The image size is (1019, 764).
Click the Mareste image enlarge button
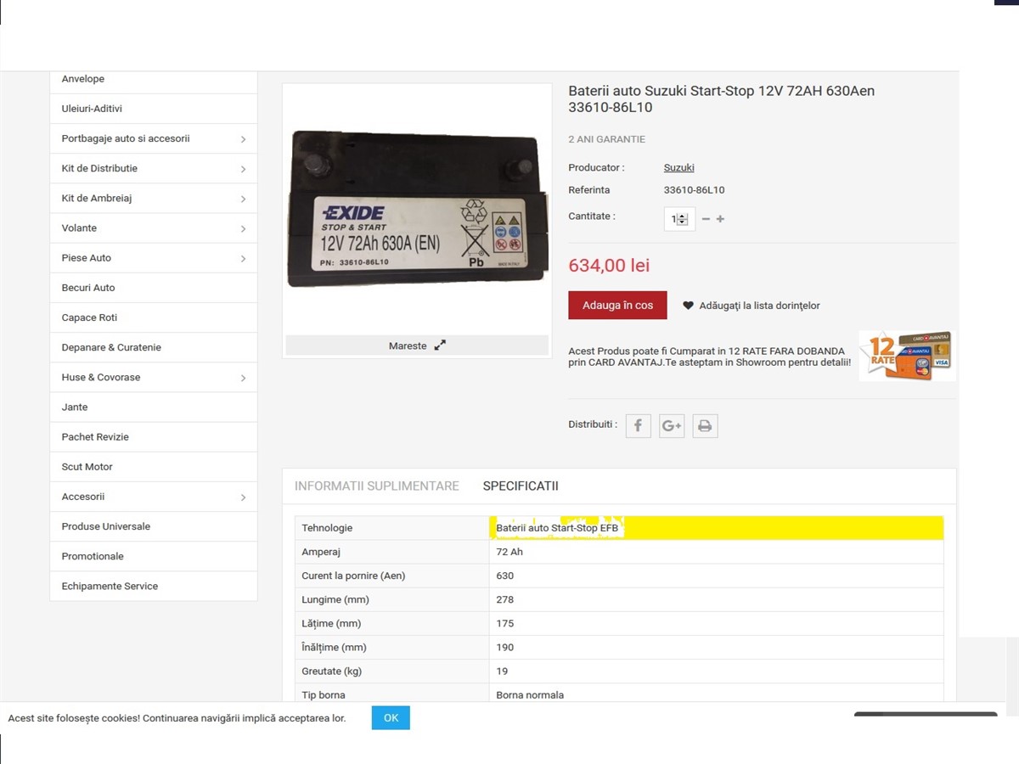417,345
